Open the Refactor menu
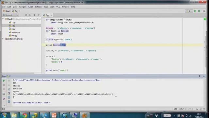The image size is (209, 118). tap(39, 7)
